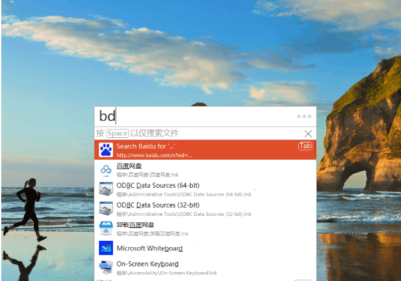This screenshot has height=281, width=401.
Task: Click the ODBC 64-bit toolbox icon
Action: point(106,189)
